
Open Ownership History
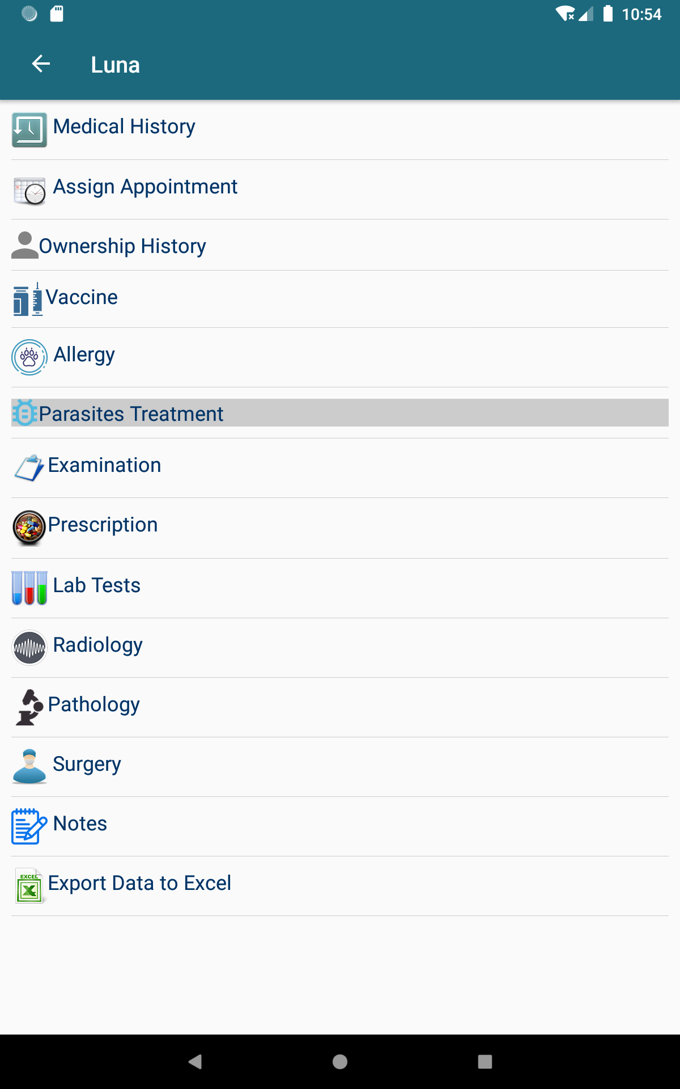click(x=122, y=246)
